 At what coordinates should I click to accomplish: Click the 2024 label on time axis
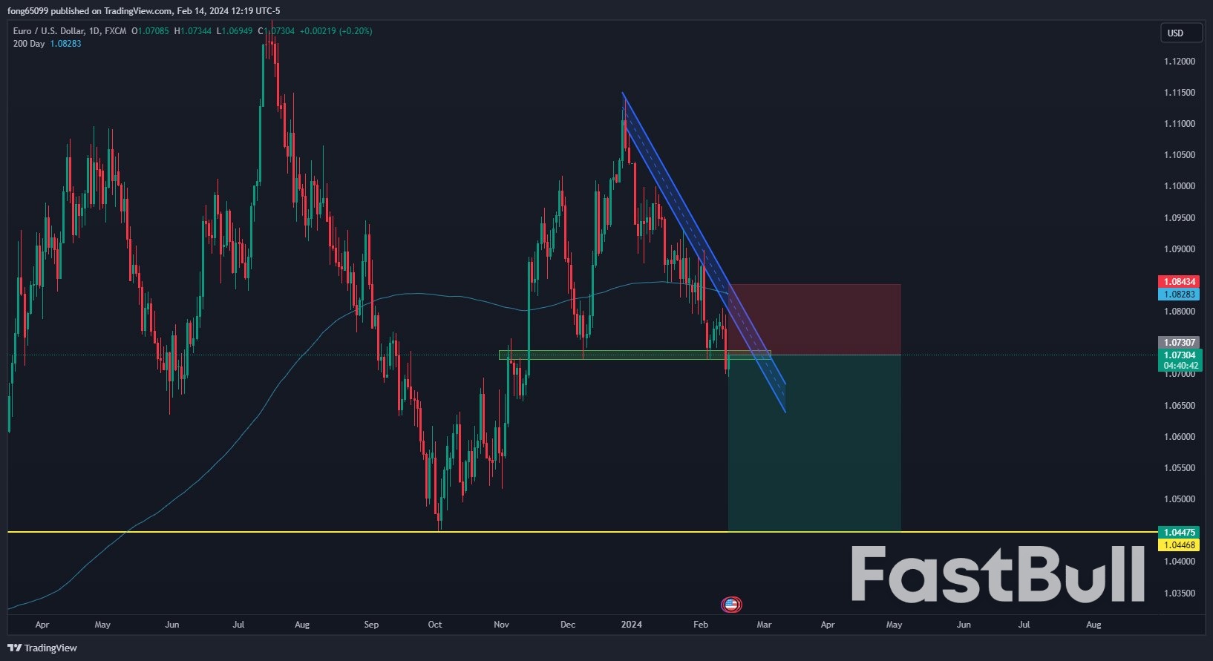point(632,625)
